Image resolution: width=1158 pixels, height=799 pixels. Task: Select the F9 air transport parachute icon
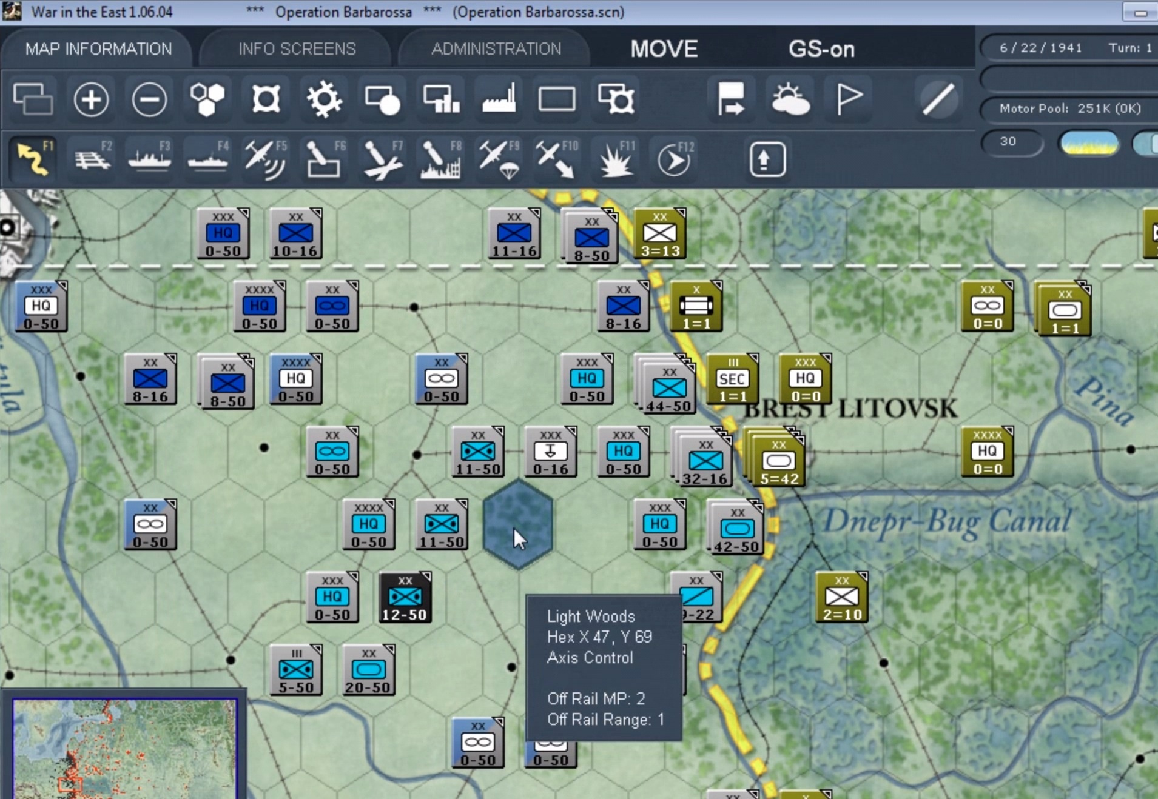pos(500,159)
